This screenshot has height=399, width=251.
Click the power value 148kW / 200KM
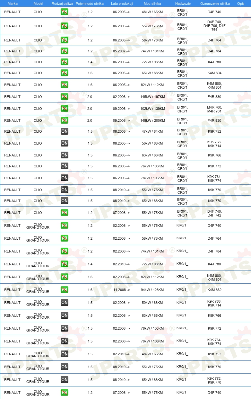152,120
